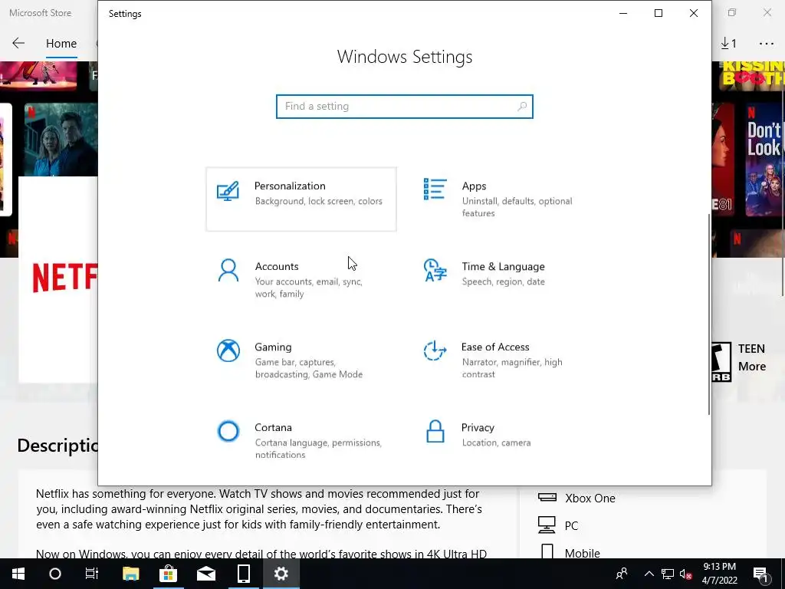Click the Xbox One console icon
The image size is (785, 589).
pos(547,497)
